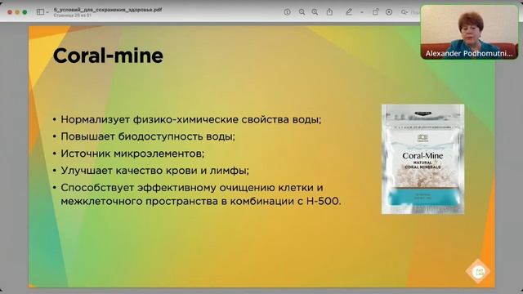Click bullet 'Нормализует физико-химические свойства воды'
This screenshot has height=294, width=523.
pyautogui.click(x=190, y=119)
